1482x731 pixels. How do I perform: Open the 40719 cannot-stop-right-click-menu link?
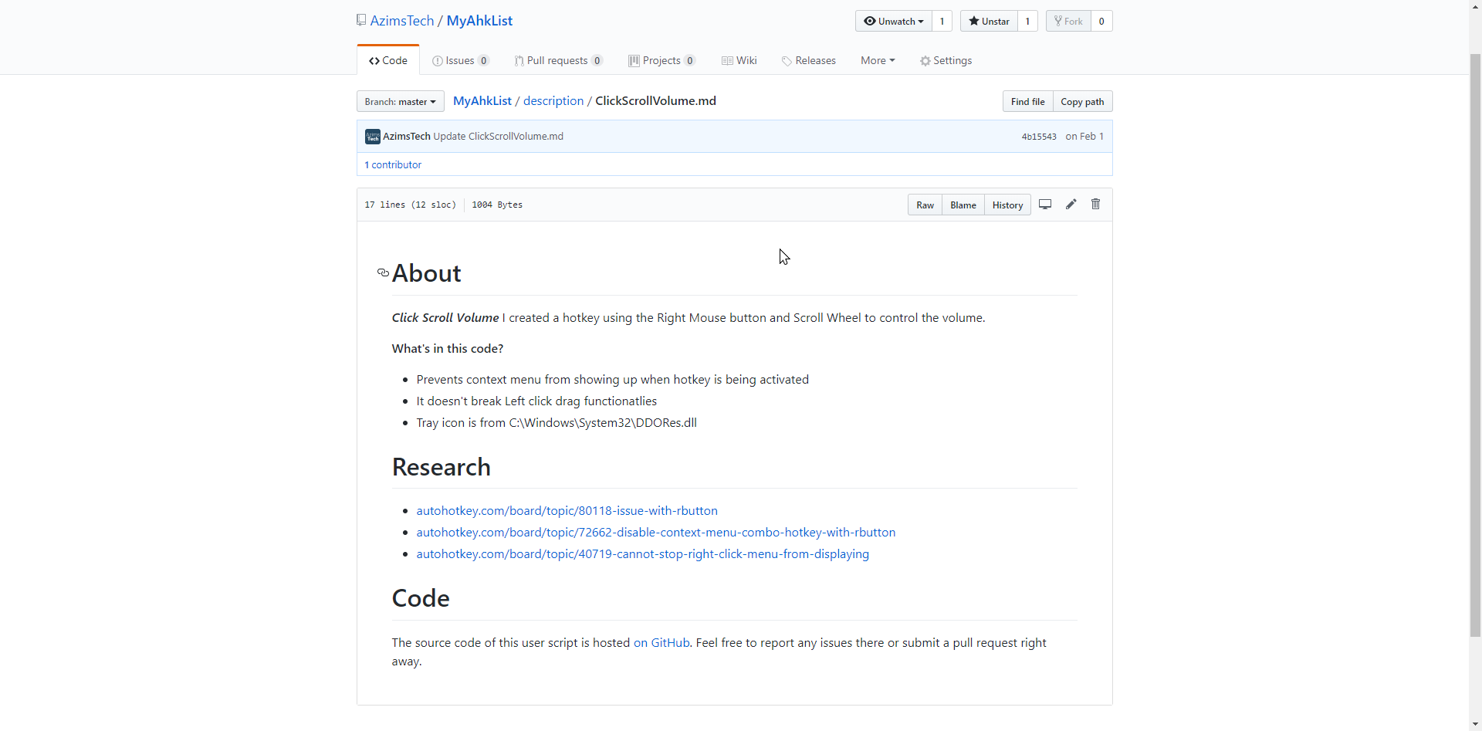pyautogui.click(x=642, y=553)
